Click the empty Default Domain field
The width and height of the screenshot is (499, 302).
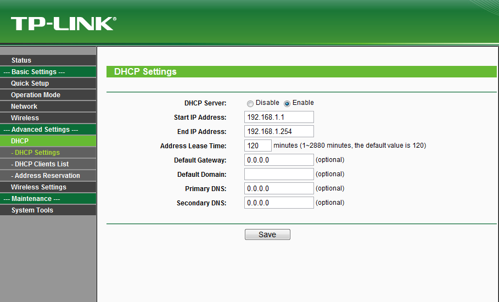pyautogui.click(x=279, y=174)
